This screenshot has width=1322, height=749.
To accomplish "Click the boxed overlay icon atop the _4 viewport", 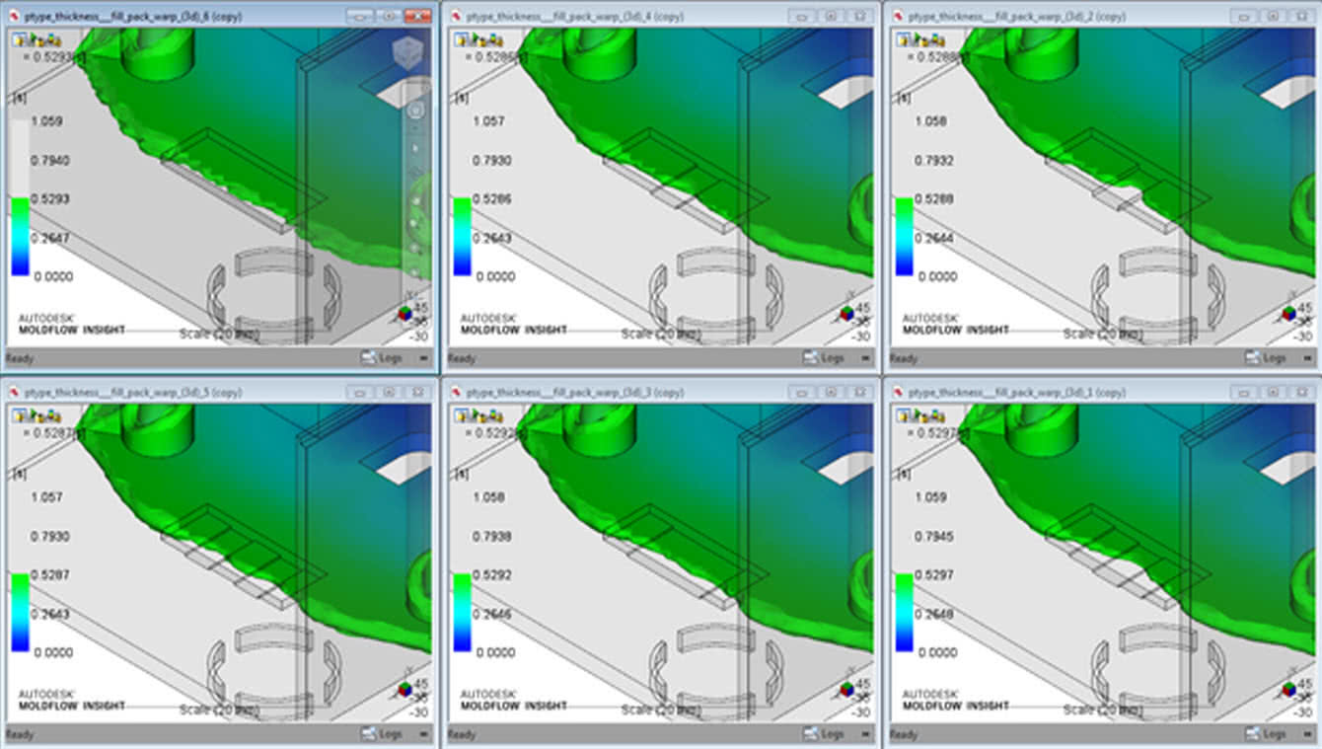I will pos(460,38).
